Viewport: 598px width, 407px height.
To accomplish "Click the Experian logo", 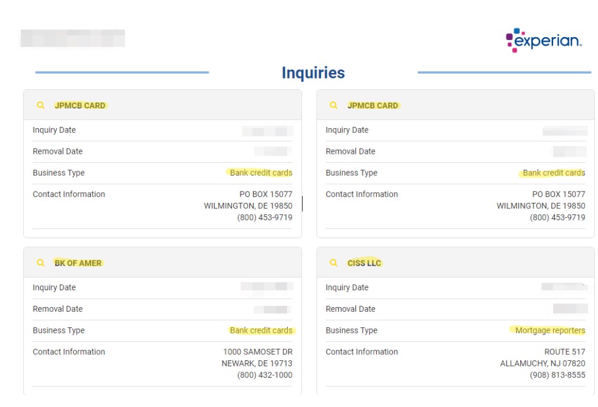I will (544, 40).
